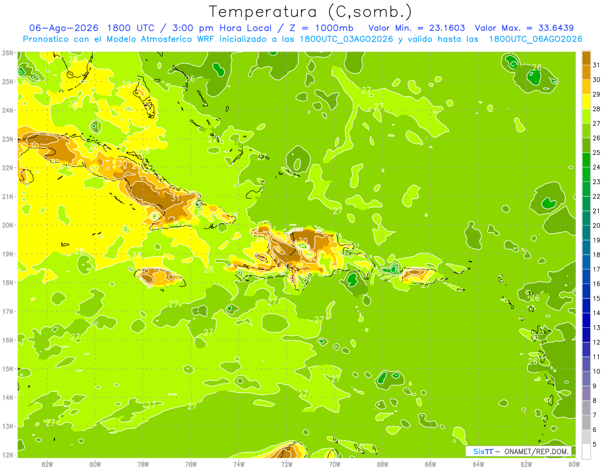Screen dimensions: 610x471
Task: Pick the legend swatch between 20 and 21
Action: tap(586, 218)
